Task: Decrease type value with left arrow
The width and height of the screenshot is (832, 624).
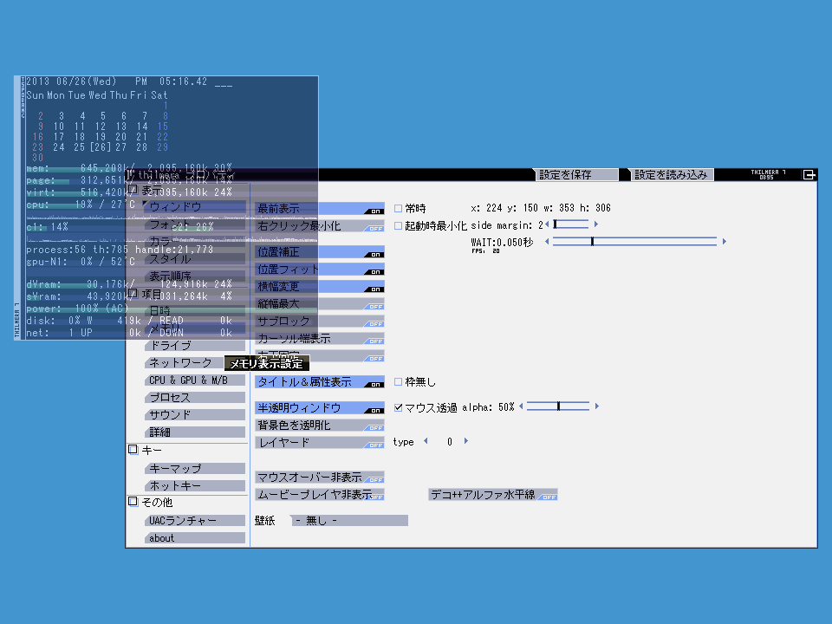Action: point(426,441)
